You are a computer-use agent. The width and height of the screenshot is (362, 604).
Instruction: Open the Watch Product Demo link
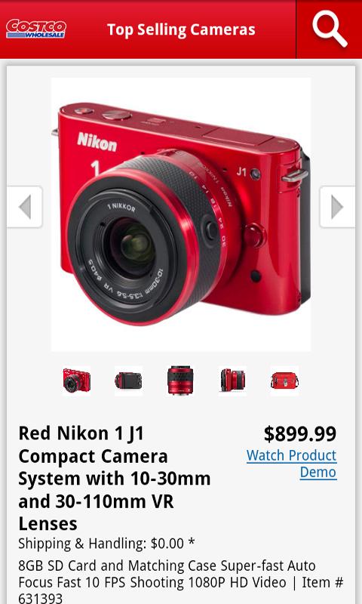[x=292, y=464]
